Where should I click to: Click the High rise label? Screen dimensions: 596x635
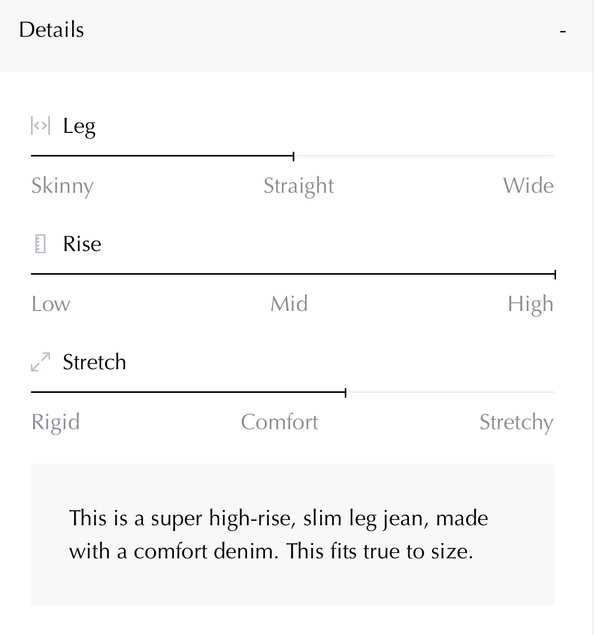530,304
